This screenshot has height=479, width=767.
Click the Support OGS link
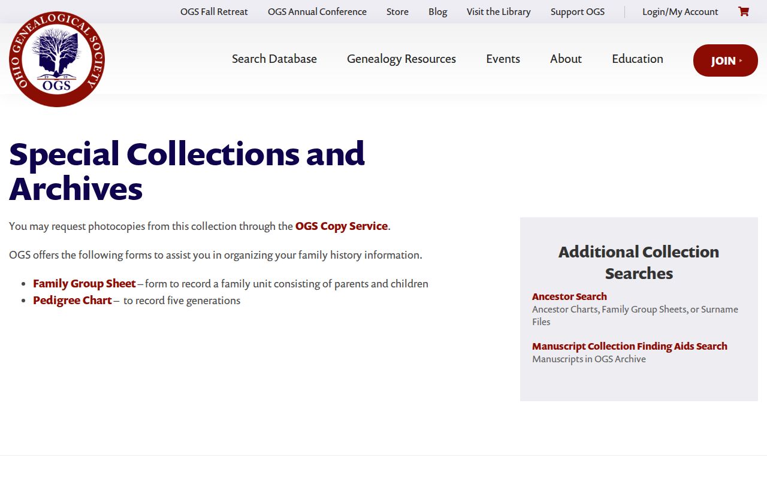click(578, 11)
